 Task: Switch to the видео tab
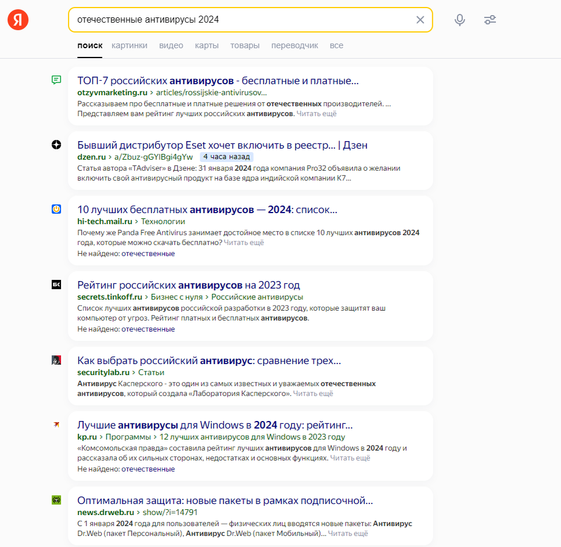171,45
